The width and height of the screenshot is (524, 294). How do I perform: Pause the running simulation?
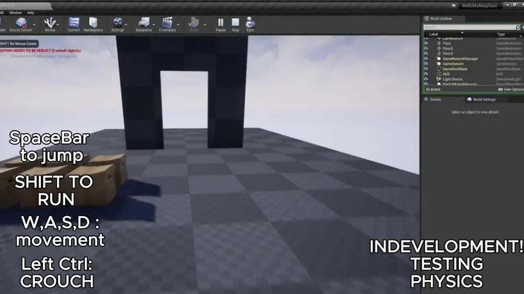tap(221, 24)
